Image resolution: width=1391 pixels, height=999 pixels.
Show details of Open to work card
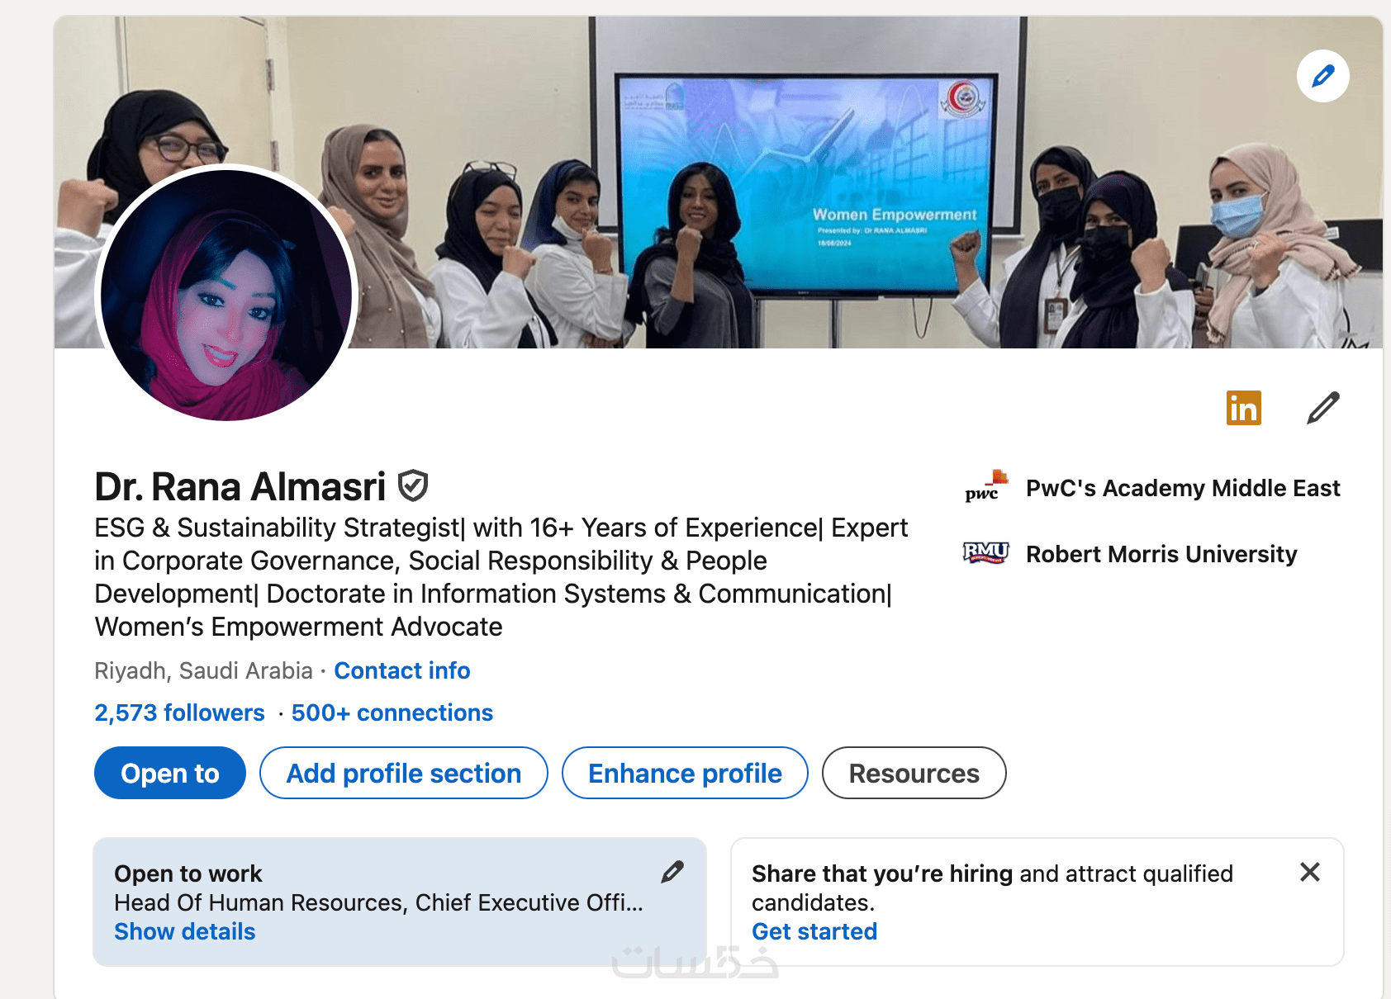coord(185,931)
